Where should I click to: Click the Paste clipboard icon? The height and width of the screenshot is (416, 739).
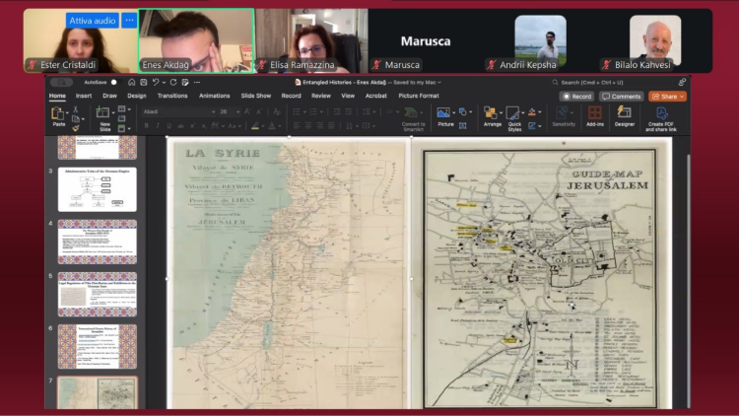58,115
